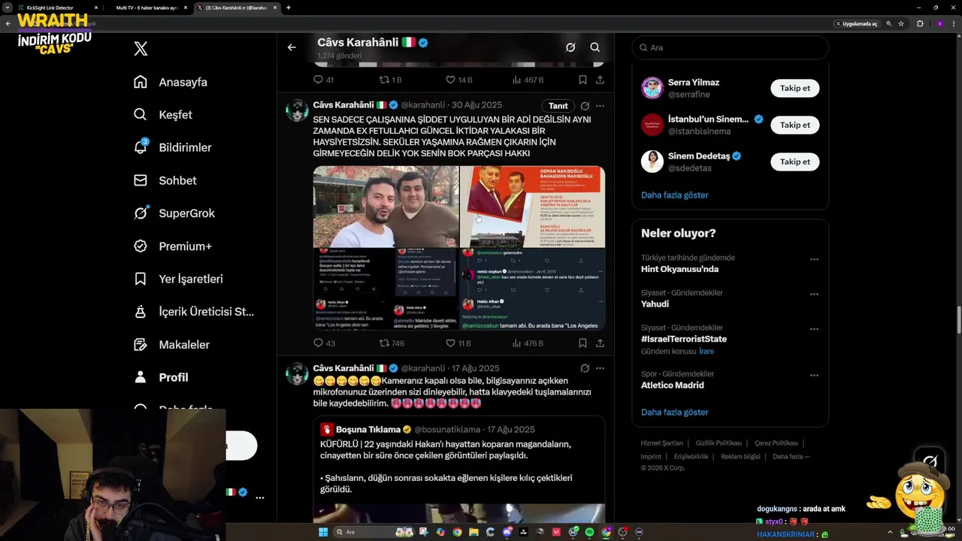Viewport: 962px width, 541px height.
Task: Click Uygulamada aç in address bar
Action: coord(856,23)
